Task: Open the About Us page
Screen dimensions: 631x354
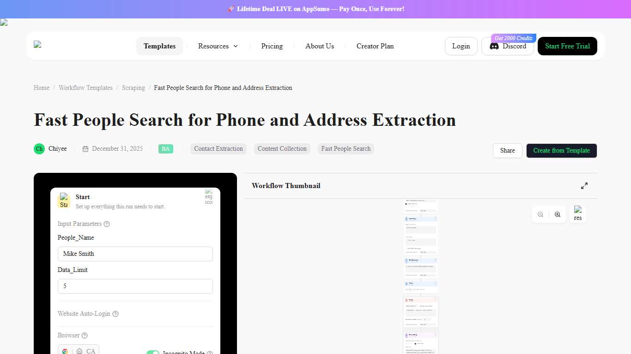Action: (319, 46)
